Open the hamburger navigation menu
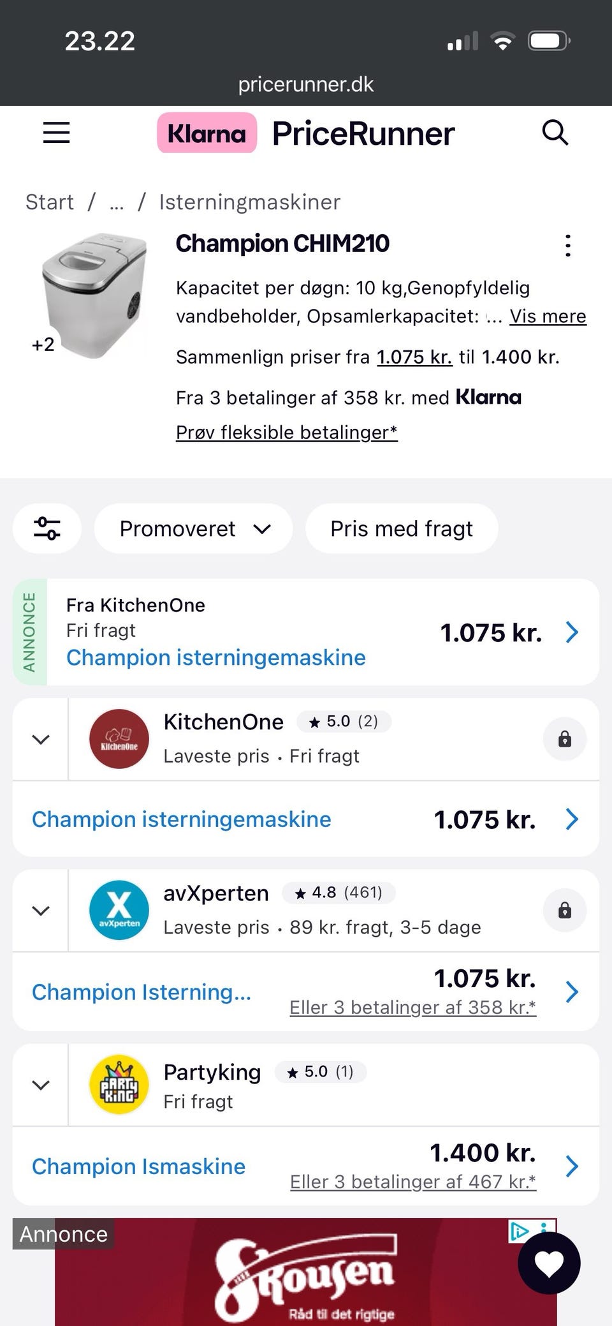Image resolution: width=612 pixels, height=1326 pixels. coord(56,133)
